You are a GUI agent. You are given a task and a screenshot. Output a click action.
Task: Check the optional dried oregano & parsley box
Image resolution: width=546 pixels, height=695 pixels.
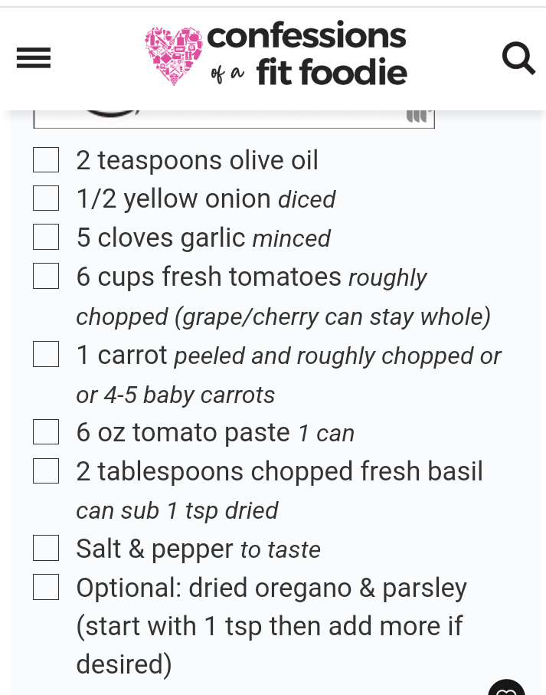46,588
